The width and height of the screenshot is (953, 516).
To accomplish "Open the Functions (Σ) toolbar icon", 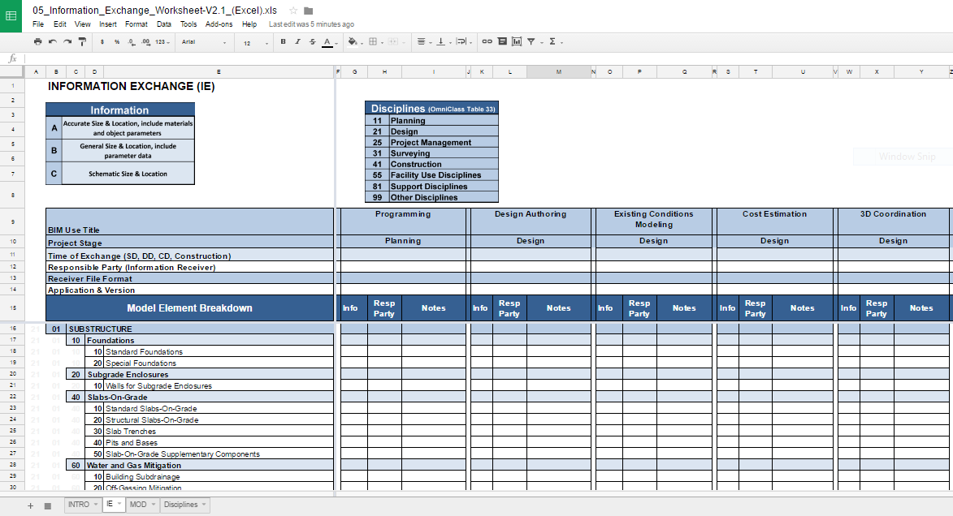I will [552, 41].
